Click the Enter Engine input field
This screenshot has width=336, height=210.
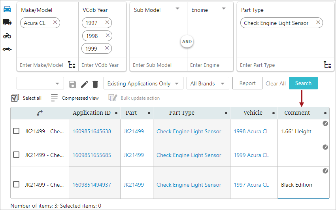[210, 65]
